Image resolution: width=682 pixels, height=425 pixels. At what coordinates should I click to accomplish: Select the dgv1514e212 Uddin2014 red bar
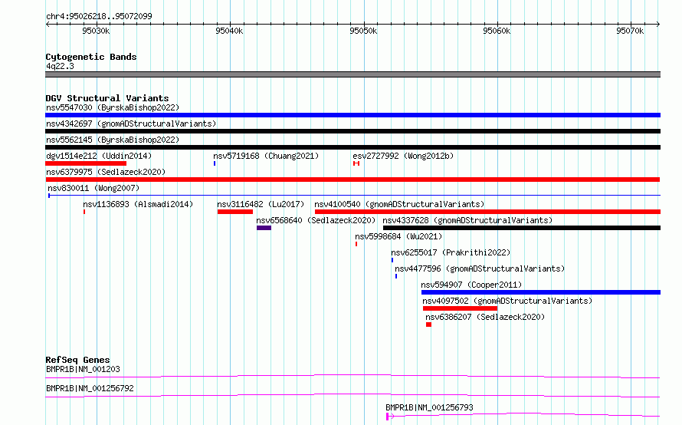86,163
